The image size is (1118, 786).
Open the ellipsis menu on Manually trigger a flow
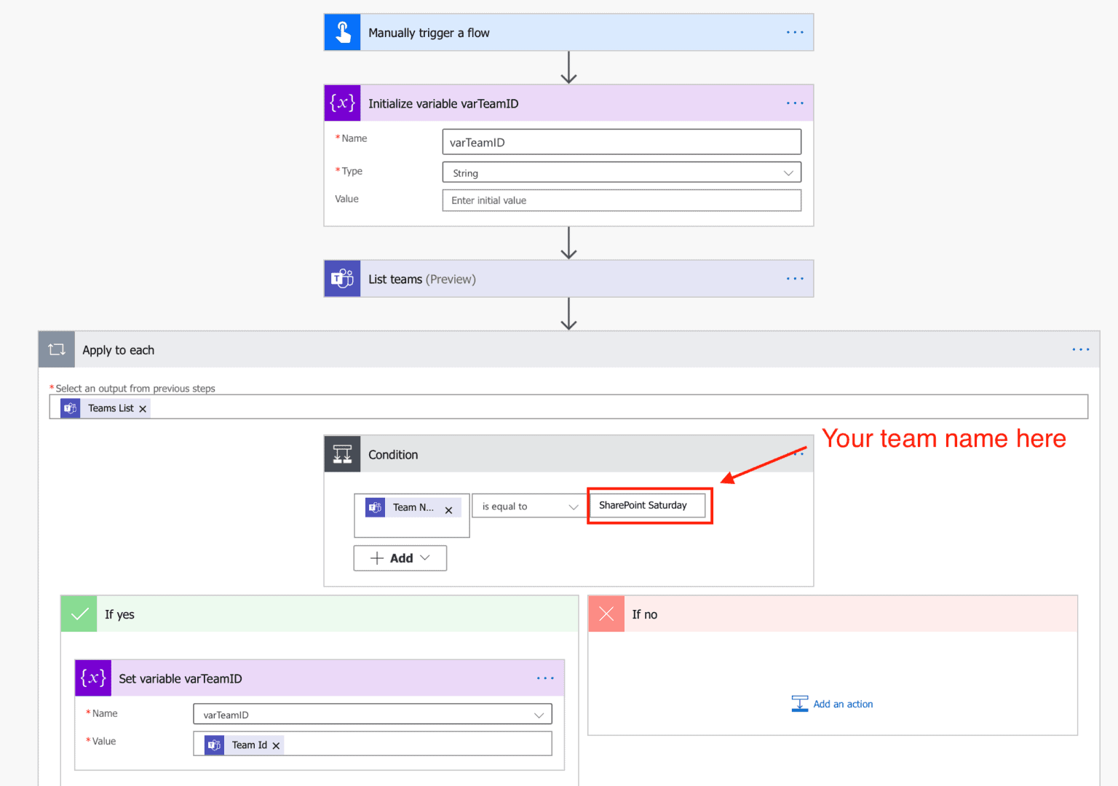pyautogui.click(x=794, y=32)
